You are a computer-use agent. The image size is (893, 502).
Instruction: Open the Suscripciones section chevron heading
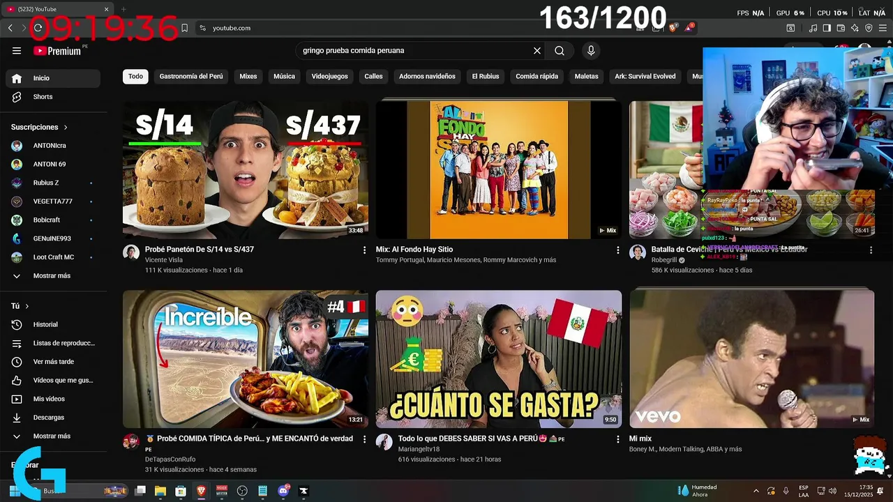[40, 128]
